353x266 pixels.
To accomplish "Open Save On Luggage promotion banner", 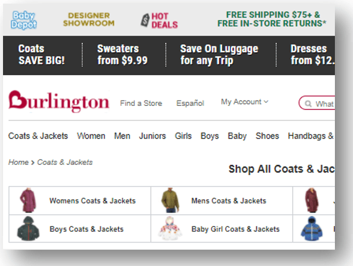I will point(219,55).
